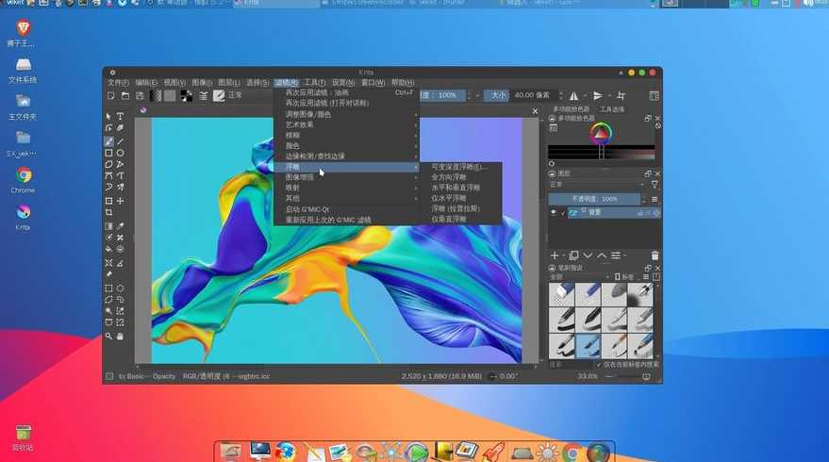829x462 pixels.
Task: Click the layer 不透明度 100% slider
Action: pyautogui.click(x=594, y=199)
